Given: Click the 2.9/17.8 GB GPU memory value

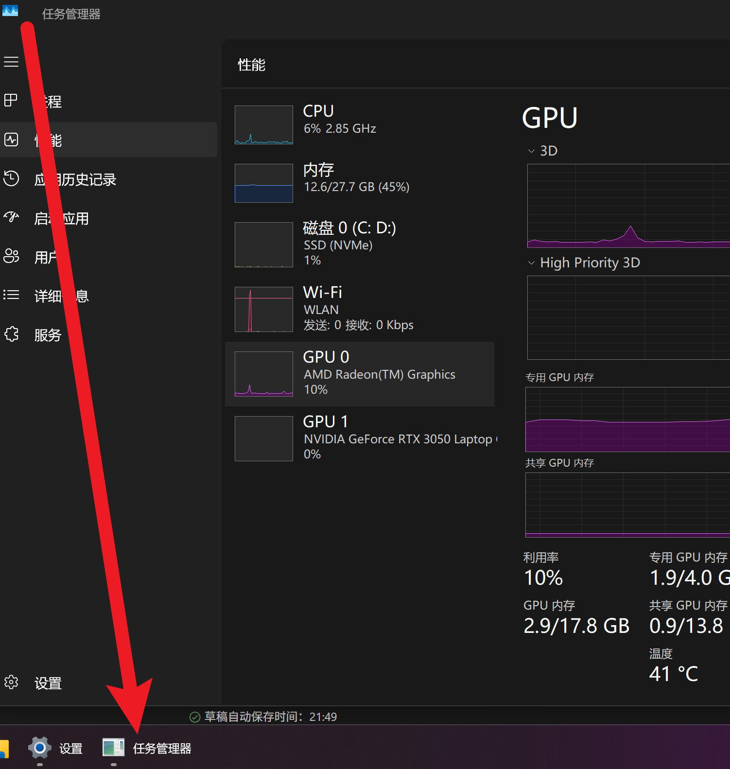Looking at the screenshot, I should (x=576, y=626).
